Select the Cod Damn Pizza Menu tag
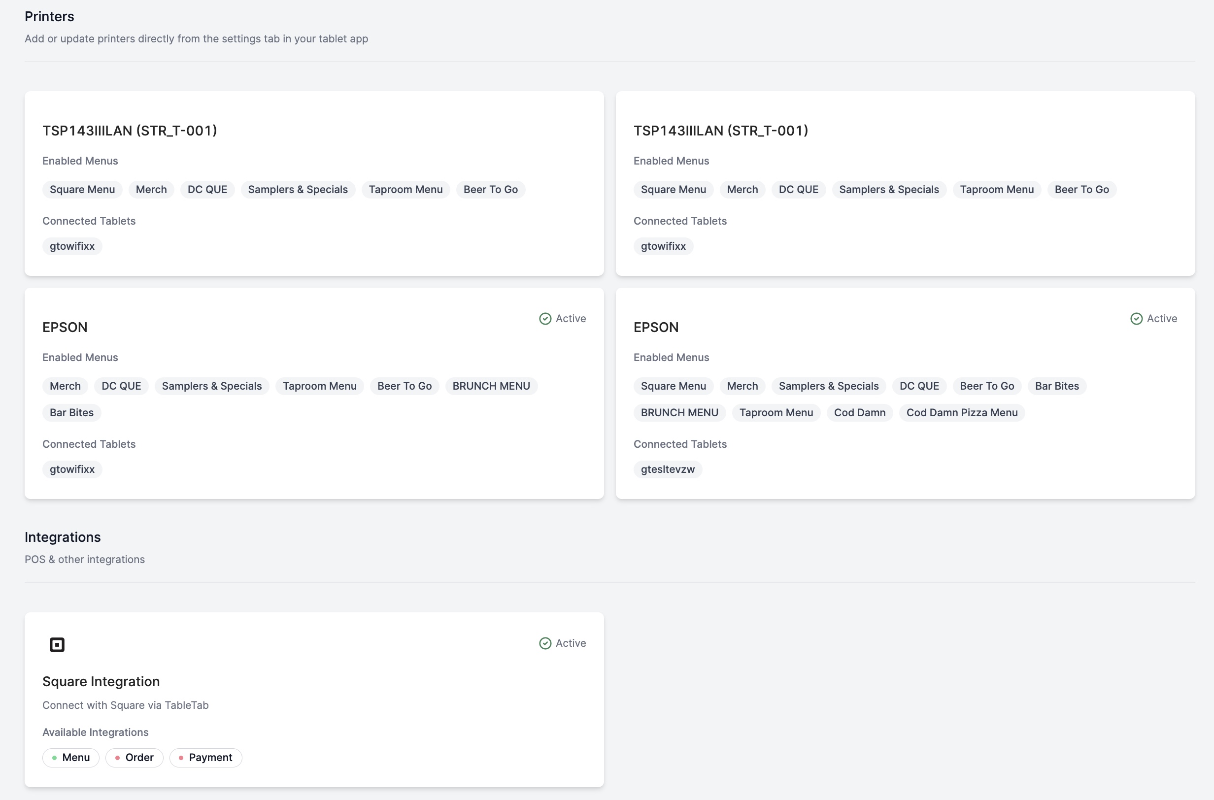 (x=961, y=412)
